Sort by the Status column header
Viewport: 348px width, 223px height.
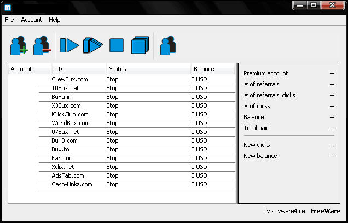tap(149, 69)
